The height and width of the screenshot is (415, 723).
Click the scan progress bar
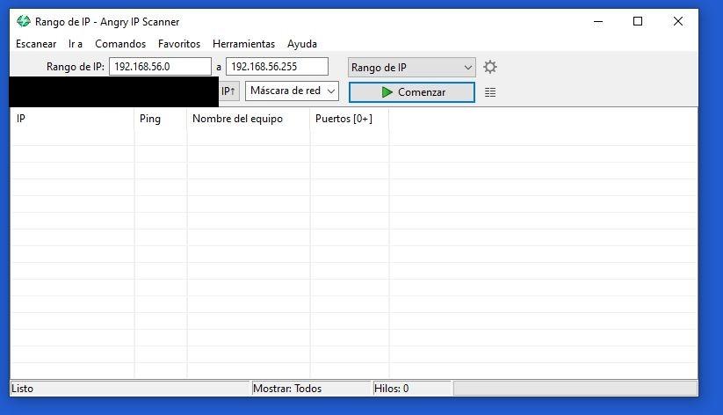pyautogui.click(x=575, y=389)
